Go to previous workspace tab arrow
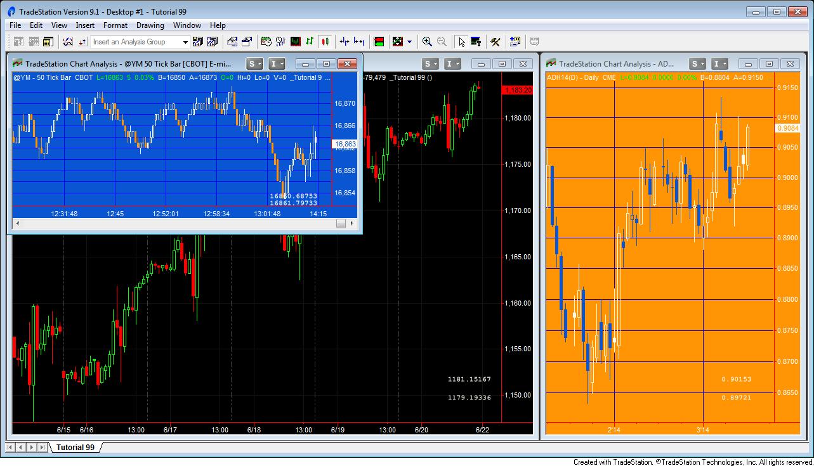Image resolution: width=814 pixels, height=466 pixels. [x=21, y=448]
